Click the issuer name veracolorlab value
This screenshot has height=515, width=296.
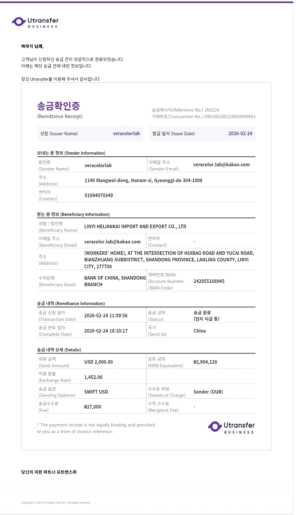tap(126, 134)
